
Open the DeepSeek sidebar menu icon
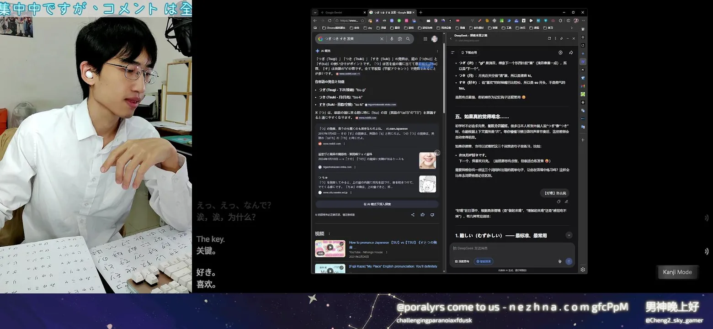pyautogui.click(x=453, y=53)
